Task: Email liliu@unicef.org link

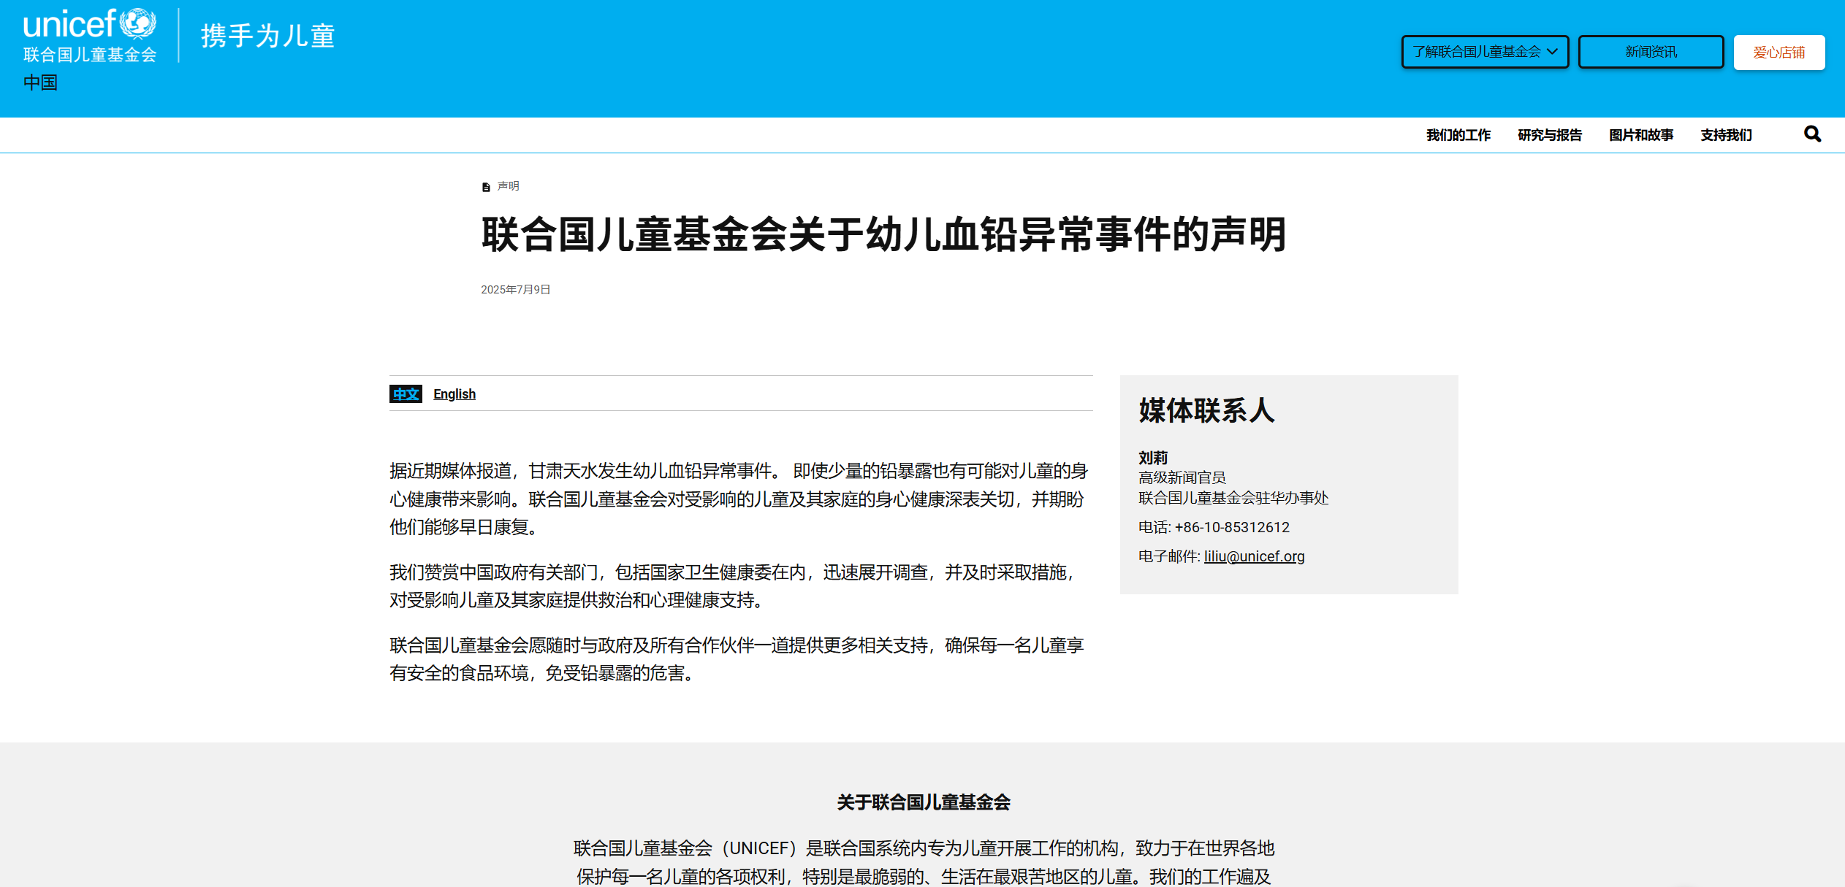Action: point(1253,556)
